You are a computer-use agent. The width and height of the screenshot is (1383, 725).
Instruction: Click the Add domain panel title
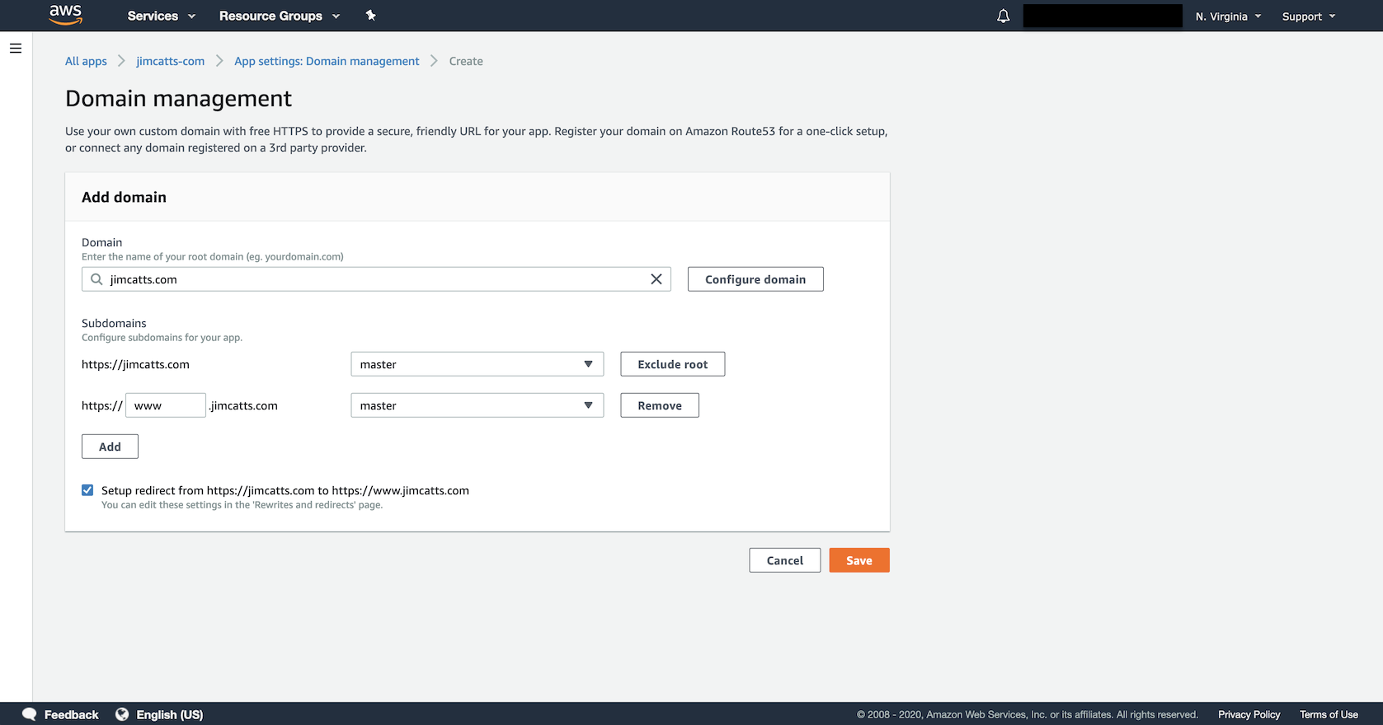tap(124, 197)
